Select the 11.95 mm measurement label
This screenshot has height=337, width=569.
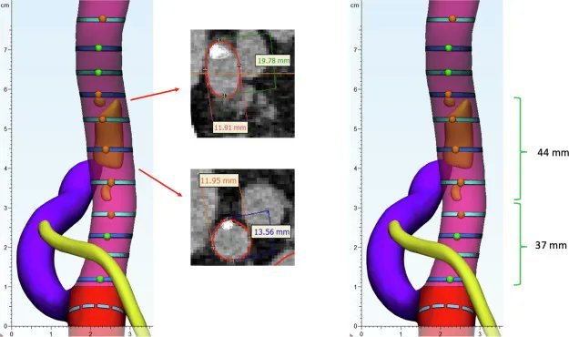coord(218,180)
